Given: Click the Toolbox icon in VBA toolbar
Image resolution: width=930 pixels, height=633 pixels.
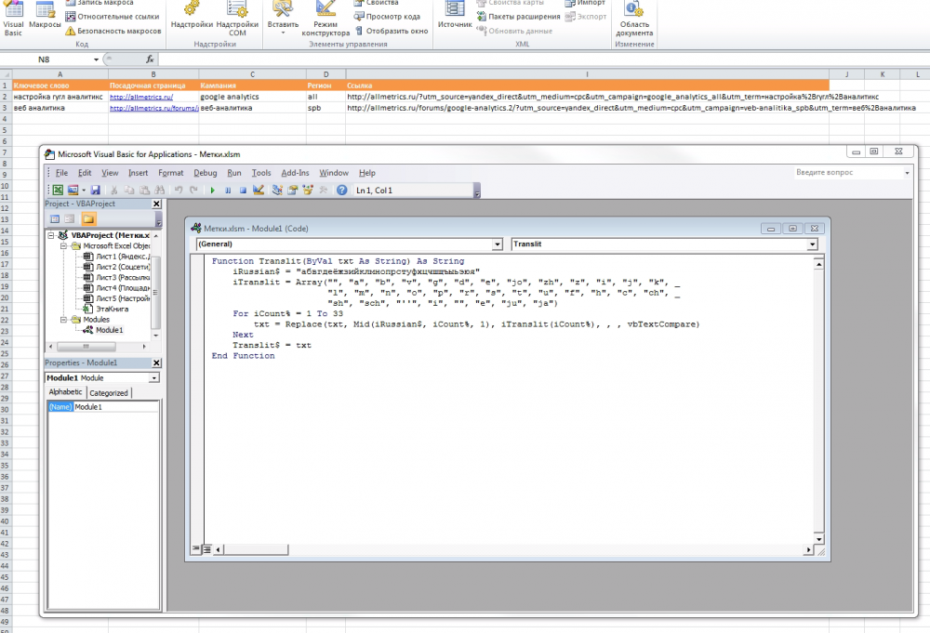Looking at the screenshot, I should 323,191.
